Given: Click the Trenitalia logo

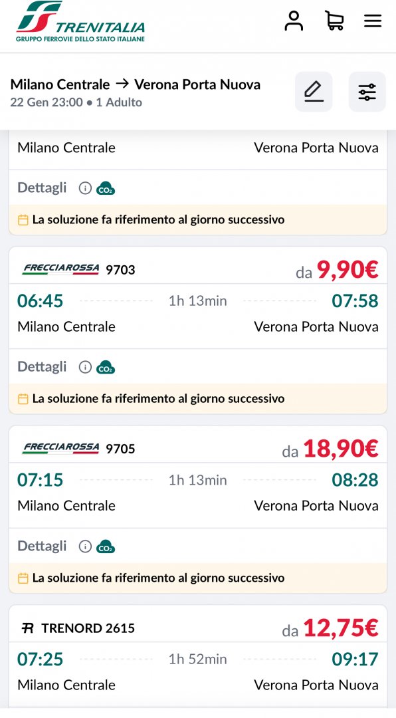Looking at the screenshot, I should click(x=80, y=21).
